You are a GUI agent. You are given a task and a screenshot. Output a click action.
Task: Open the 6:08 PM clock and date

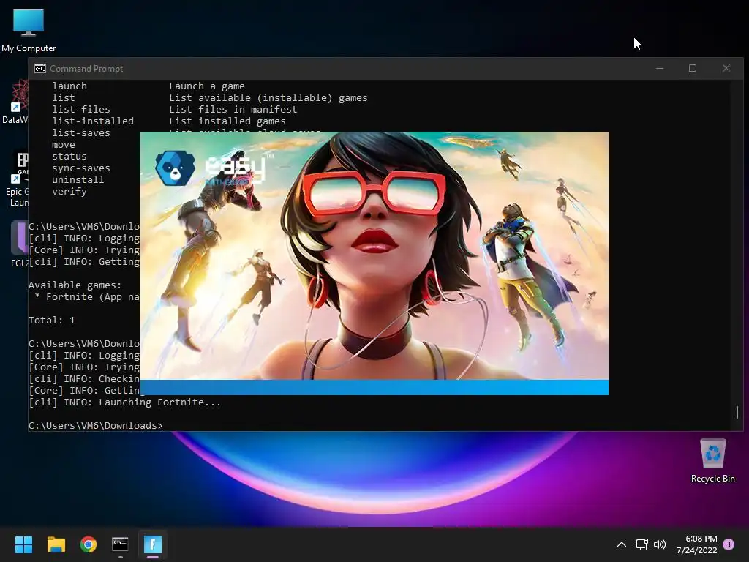pyautogui.click(x=696, y=544)
